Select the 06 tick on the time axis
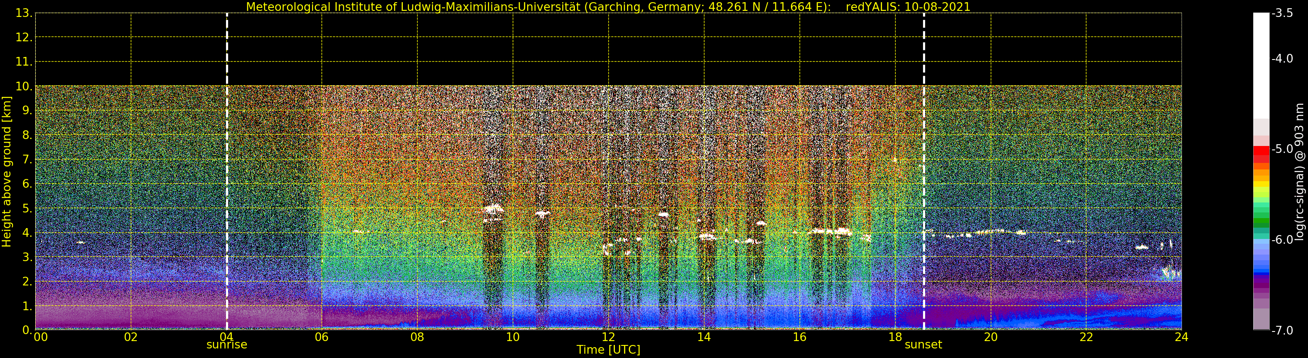1308x358 pixels. point(322,337)
